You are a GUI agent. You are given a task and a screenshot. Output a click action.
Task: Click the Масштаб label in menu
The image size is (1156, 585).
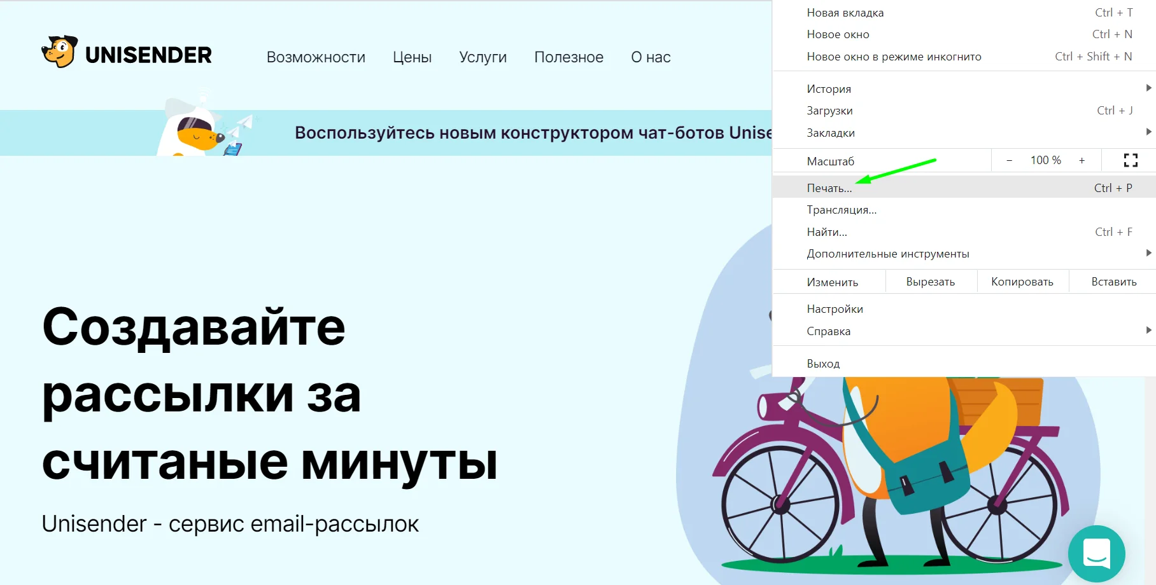(x=830, y=162)
